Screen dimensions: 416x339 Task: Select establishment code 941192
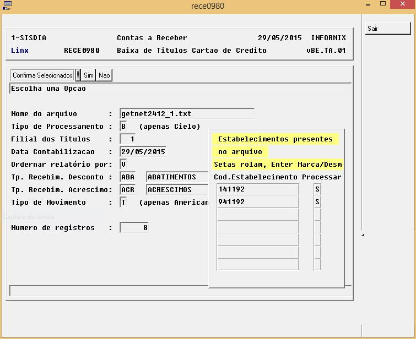258,202
